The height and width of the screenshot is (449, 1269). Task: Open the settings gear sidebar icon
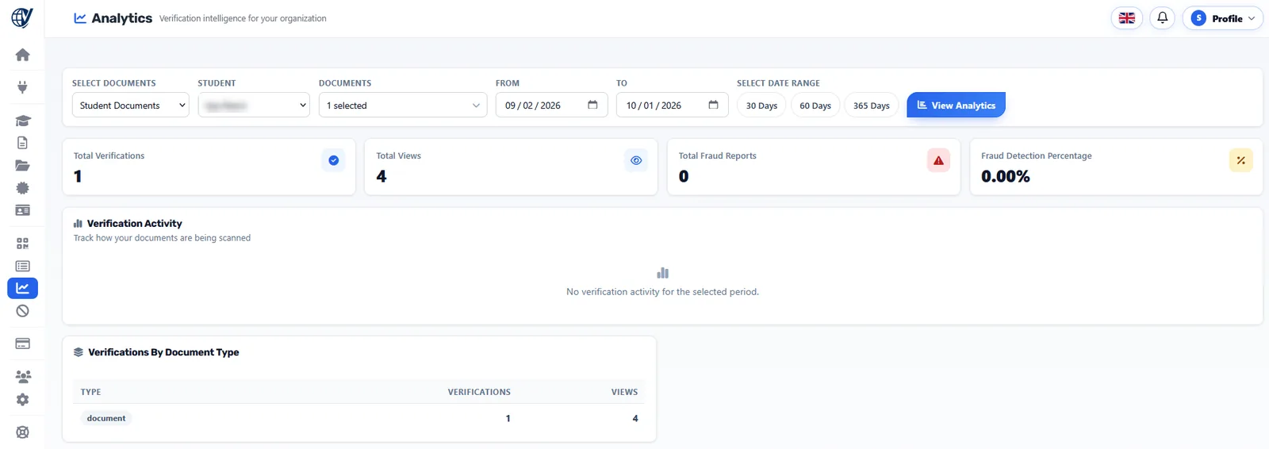pyautogui.click(x=22, y=400)
